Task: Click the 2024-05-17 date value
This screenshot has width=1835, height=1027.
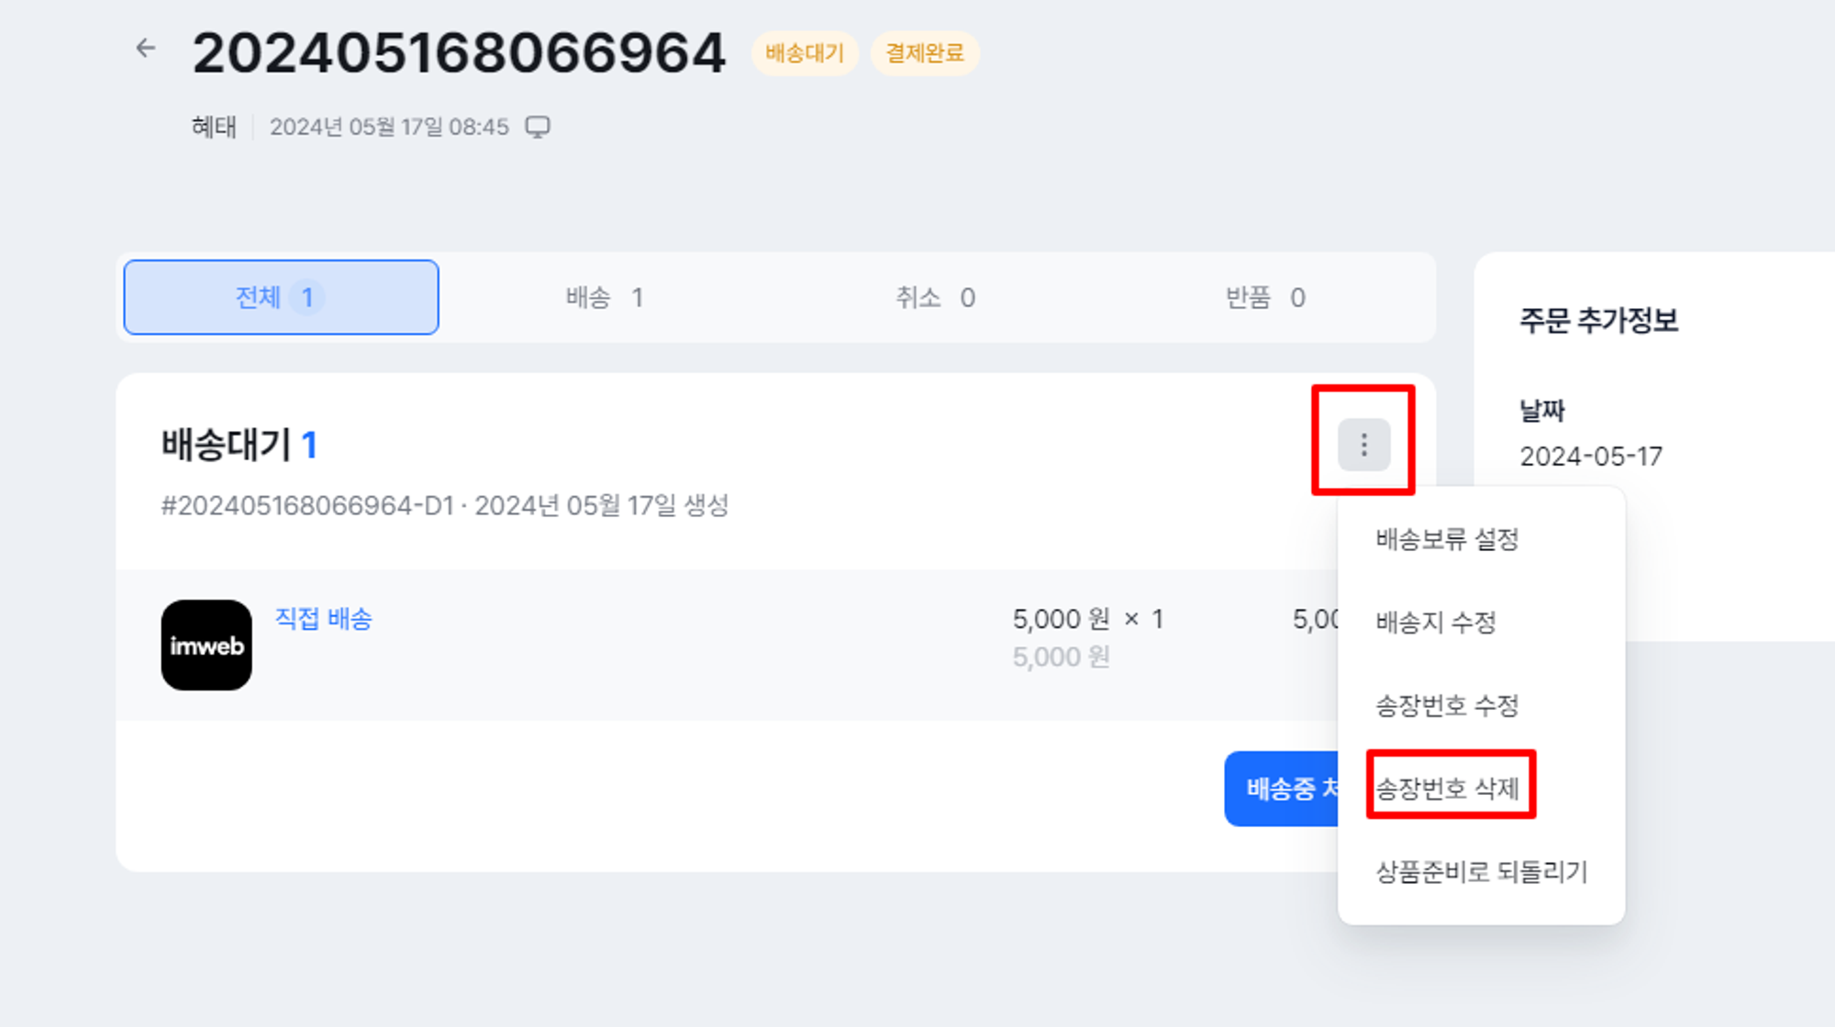Action: (x=1590, y=457)
